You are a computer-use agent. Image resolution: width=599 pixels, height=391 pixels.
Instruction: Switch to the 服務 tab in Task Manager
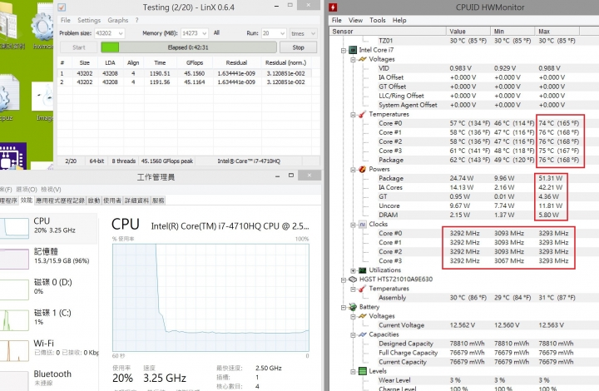click(x=158, y=200)
